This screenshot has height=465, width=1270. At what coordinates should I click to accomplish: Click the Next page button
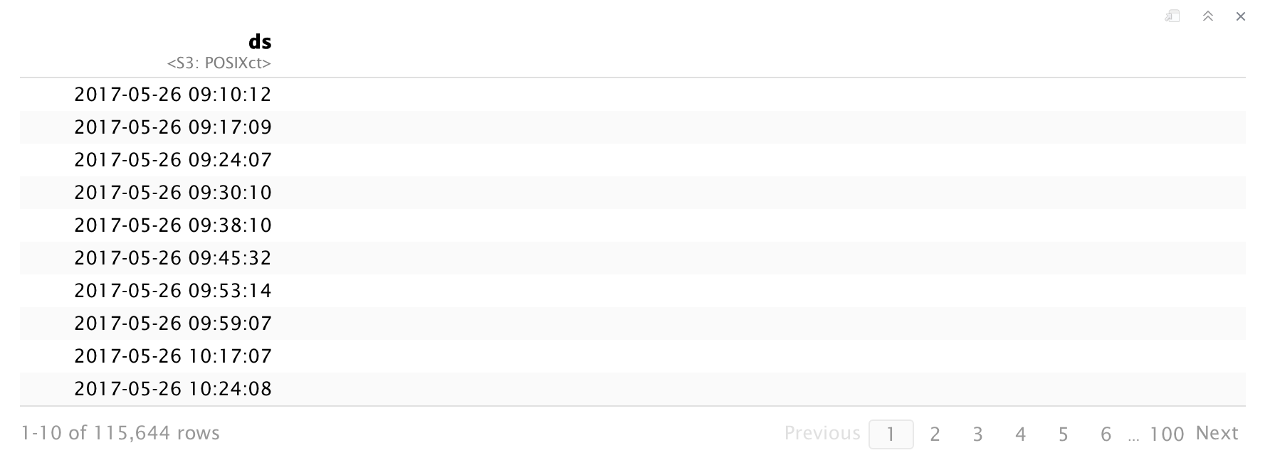1217,433
